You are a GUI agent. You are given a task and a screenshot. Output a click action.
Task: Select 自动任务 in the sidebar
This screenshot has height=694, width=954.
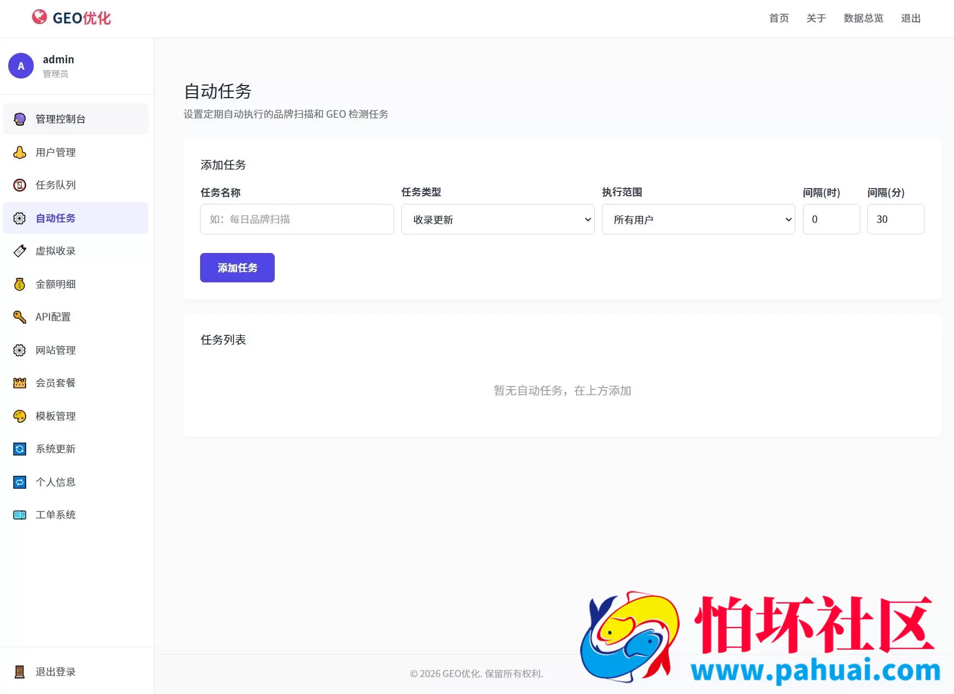pos(76,218)
